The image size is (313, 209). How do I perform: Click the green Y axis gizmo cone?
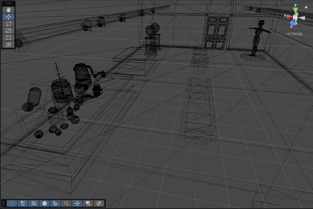296,10
